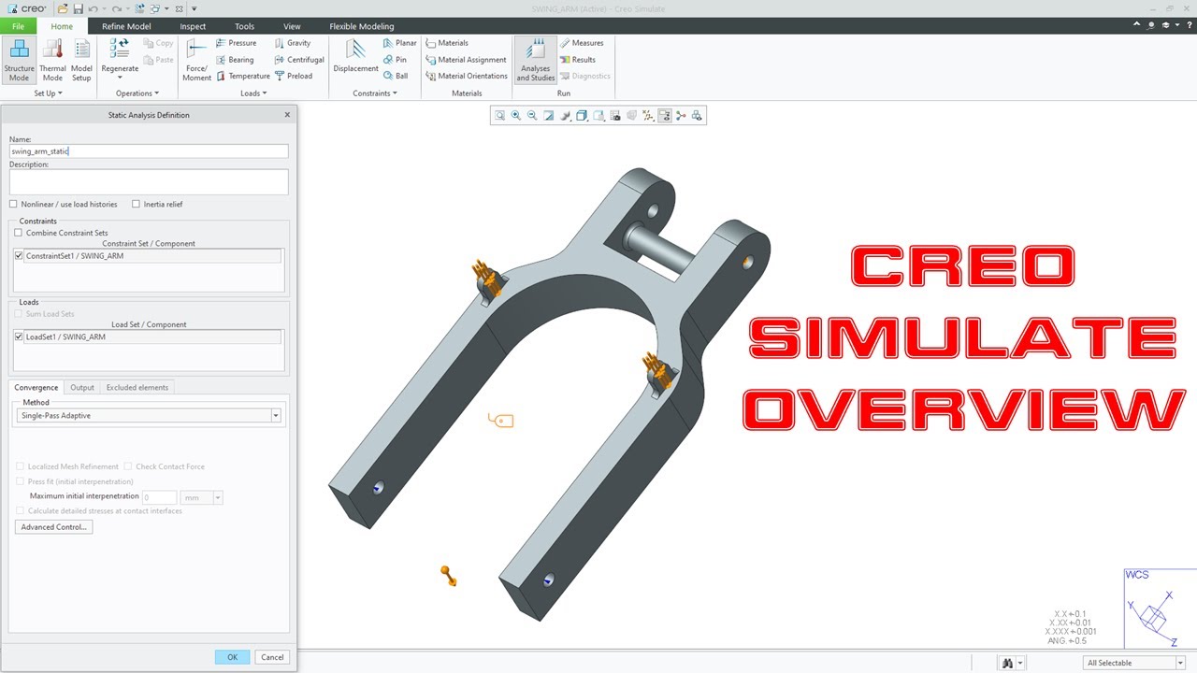Switch to Refine Model tab
1197x673 pixels.
pos(126,26)
